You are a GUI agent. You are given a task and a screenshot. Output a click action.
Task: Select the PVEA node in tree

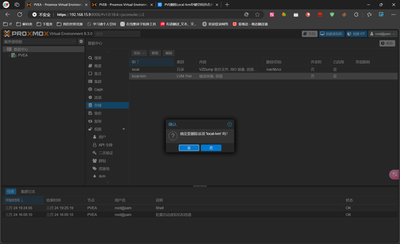(x=23, y=55)
